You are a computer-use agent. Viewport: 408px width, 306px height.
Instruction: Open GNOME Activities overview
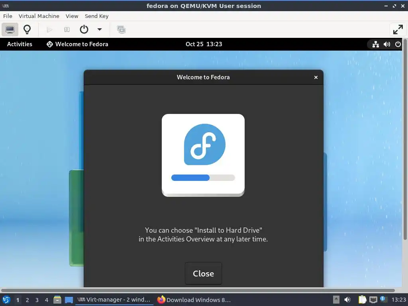[20, 44]
